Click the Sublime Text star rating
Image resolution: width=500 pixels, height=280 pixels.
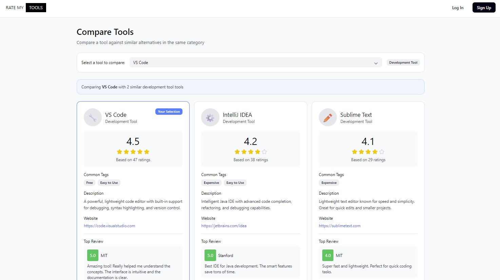[368, 152]
